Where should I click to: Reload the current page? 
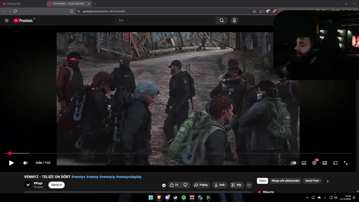tap(15, 11)
